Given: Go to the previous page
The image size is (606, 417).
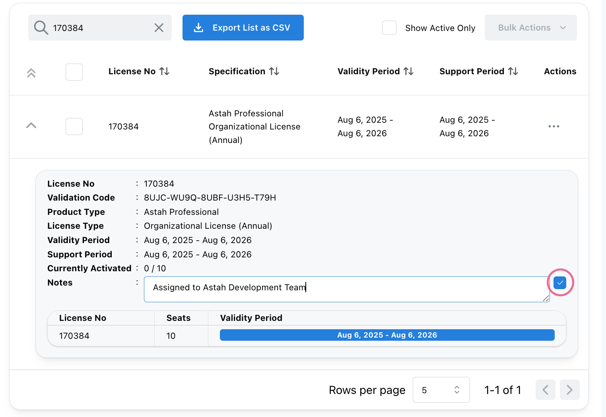Looking at the screenshot, I should pyautogui.click(x=546, y=390).
